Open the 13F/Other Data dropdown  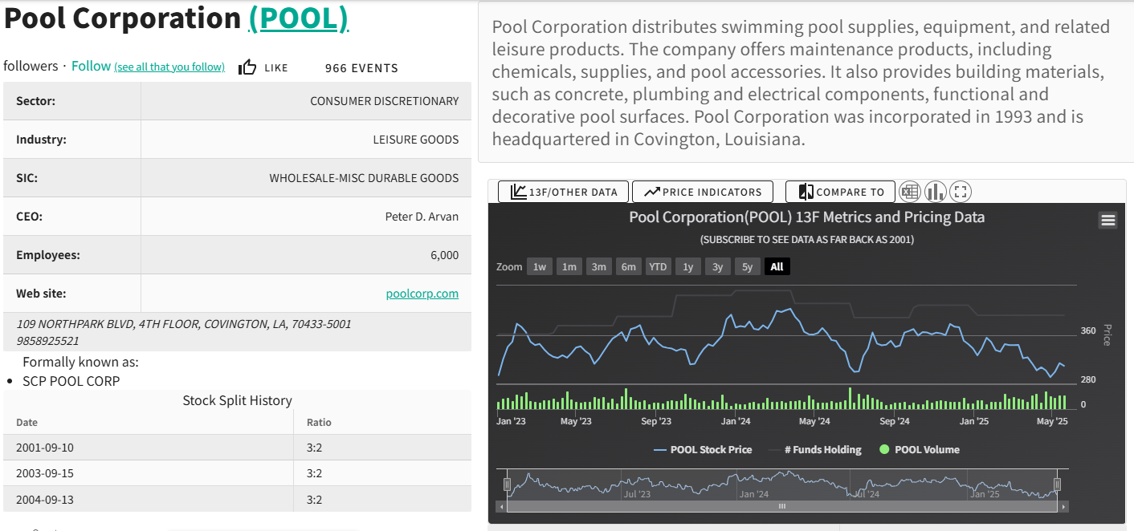(x=563, y=192)
